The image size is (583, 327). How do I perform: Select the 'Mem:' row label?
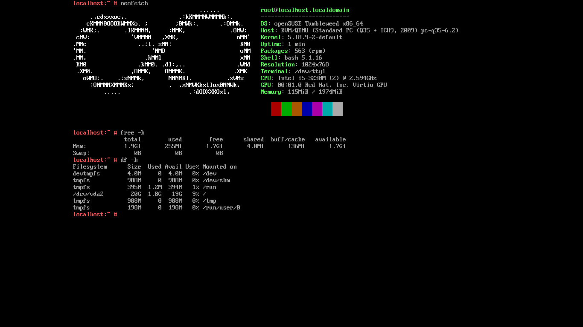click(x=80, y=146)
